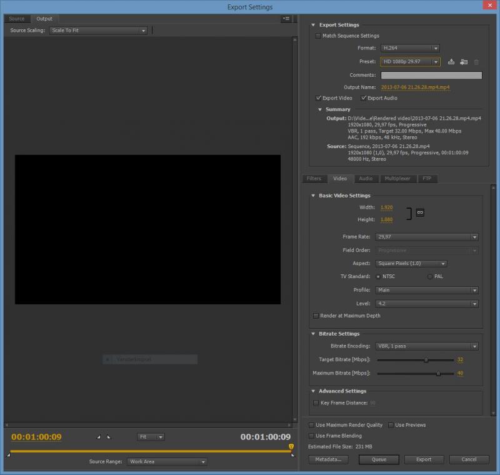Click the Set Out Point marker icon
Viewport: 500px width, 475px height.
coord(108,437)
